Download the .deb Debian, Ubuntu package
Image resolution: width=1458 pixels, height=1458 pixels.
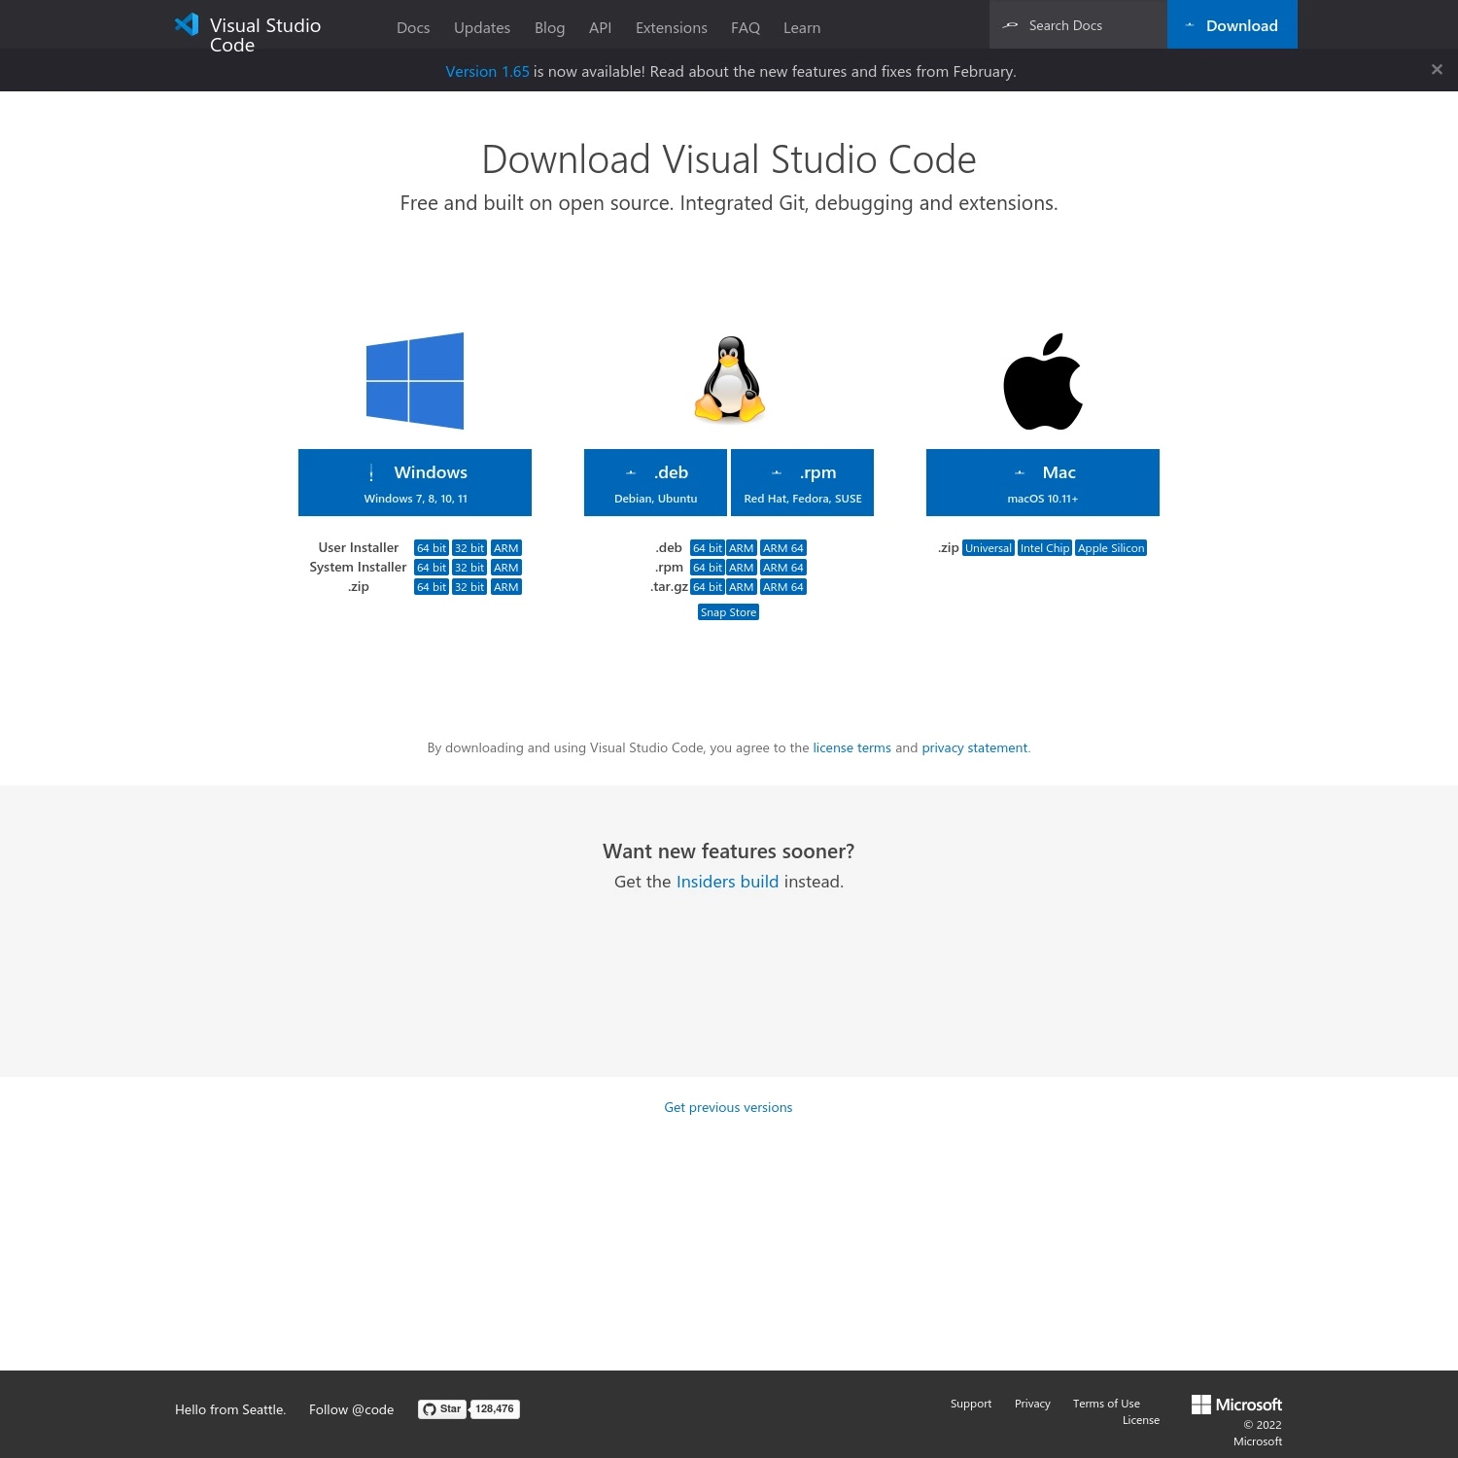point(655,482)
